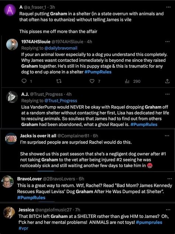This screenshot has height=234, width=175.
Task: Retweet the 1974AHSlouie tweet
Action: (x=59, y=81)
